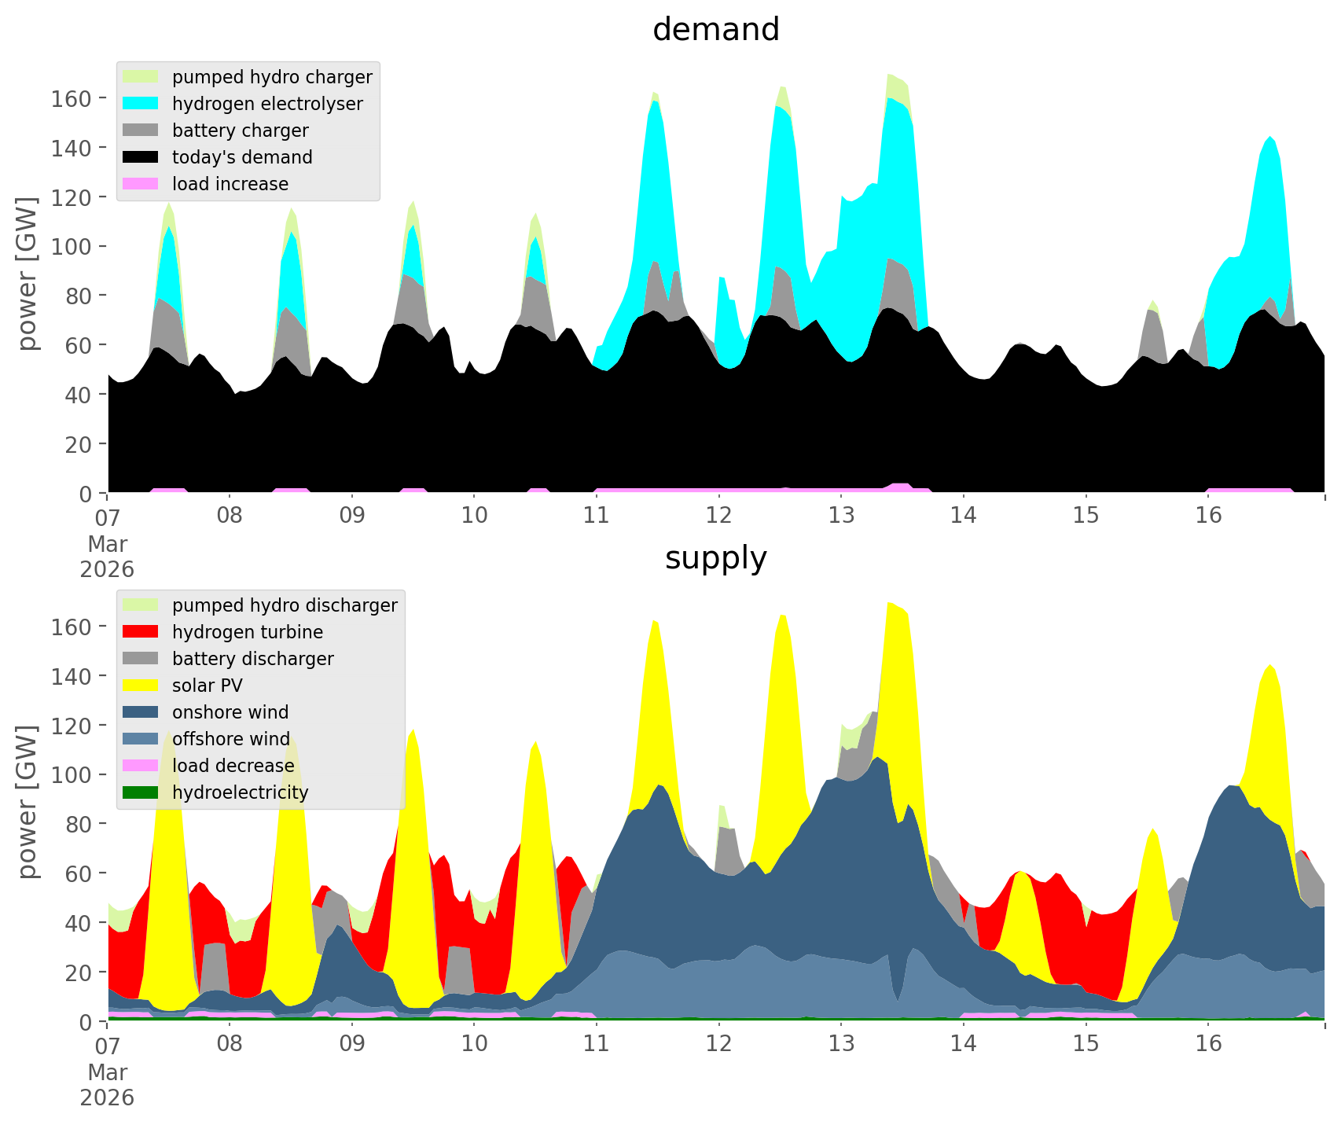Click date tick 16 on supply chart axis

tap(1208, 1044)
